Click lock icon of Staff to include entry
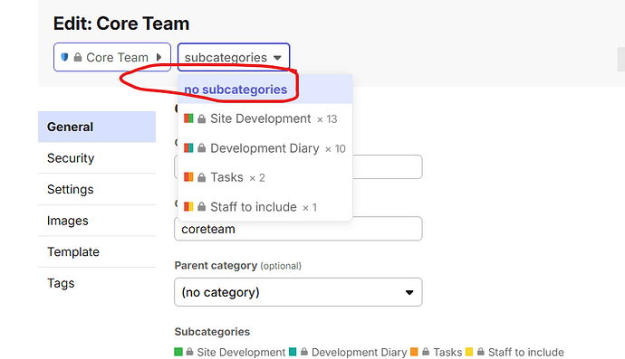The width and height of the screenshot is (625, 359). pyautogui.click(x=202, y=207)
